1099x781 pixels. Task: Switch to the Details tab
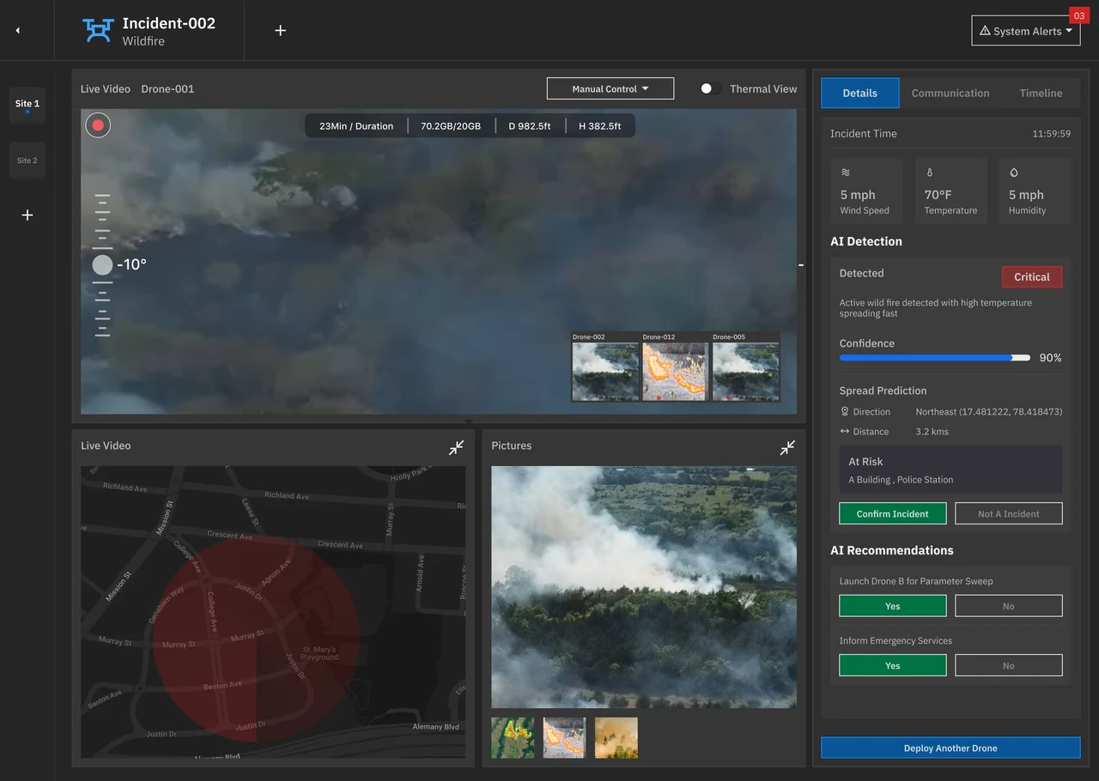(x=860, y=93)
